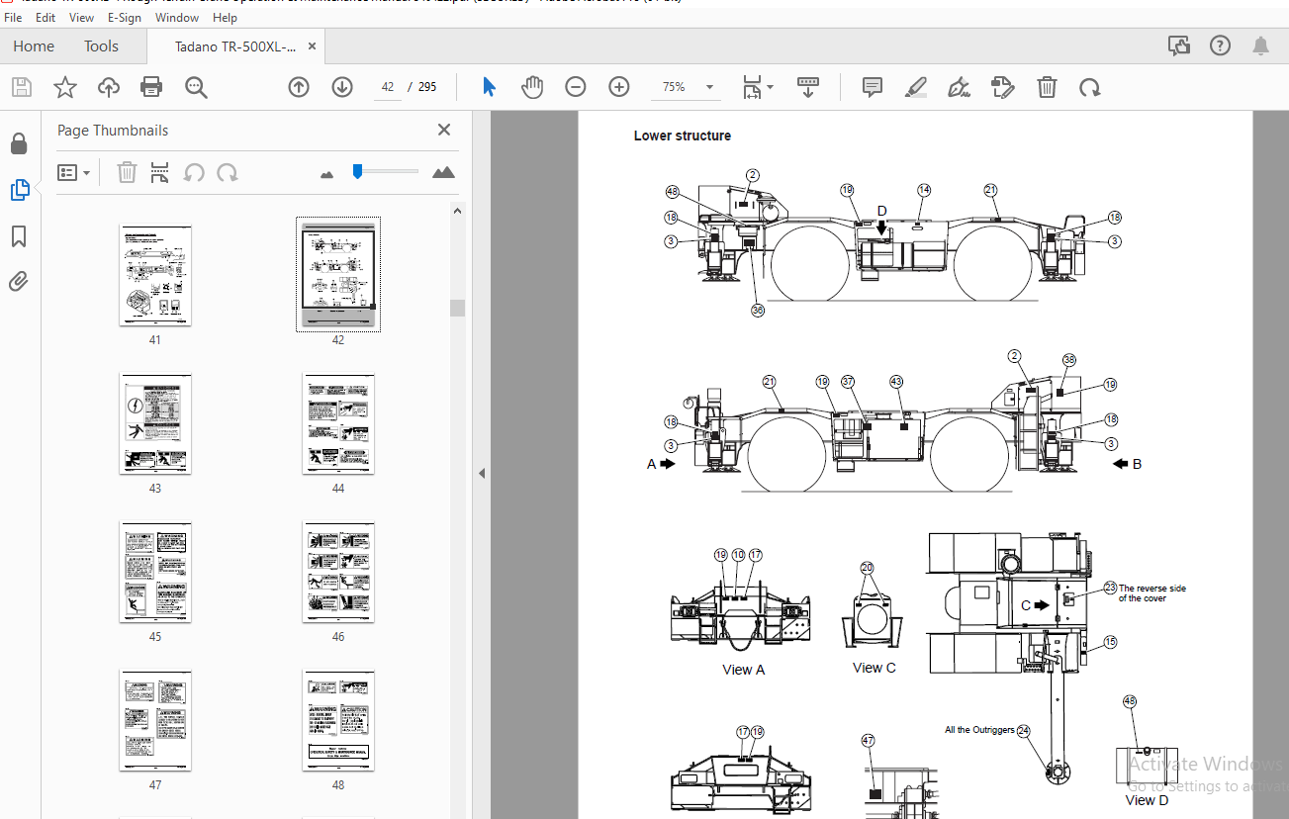The width and height of the screenshot is (1289, 819).
Task: Select the page 42 thumbnail
Action: pos(338,275)
